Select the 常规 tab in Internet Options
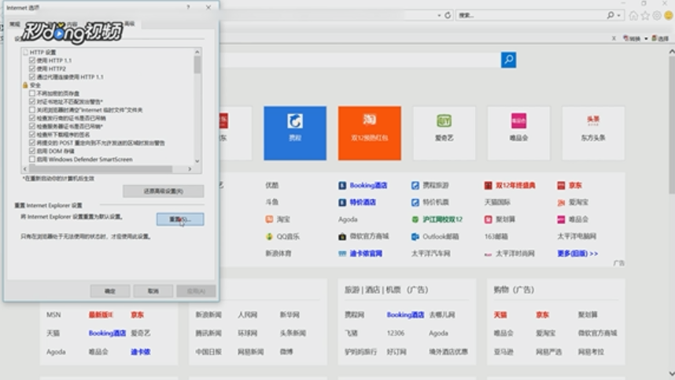Viewport: 675px width, 380px height. (15, 24)
